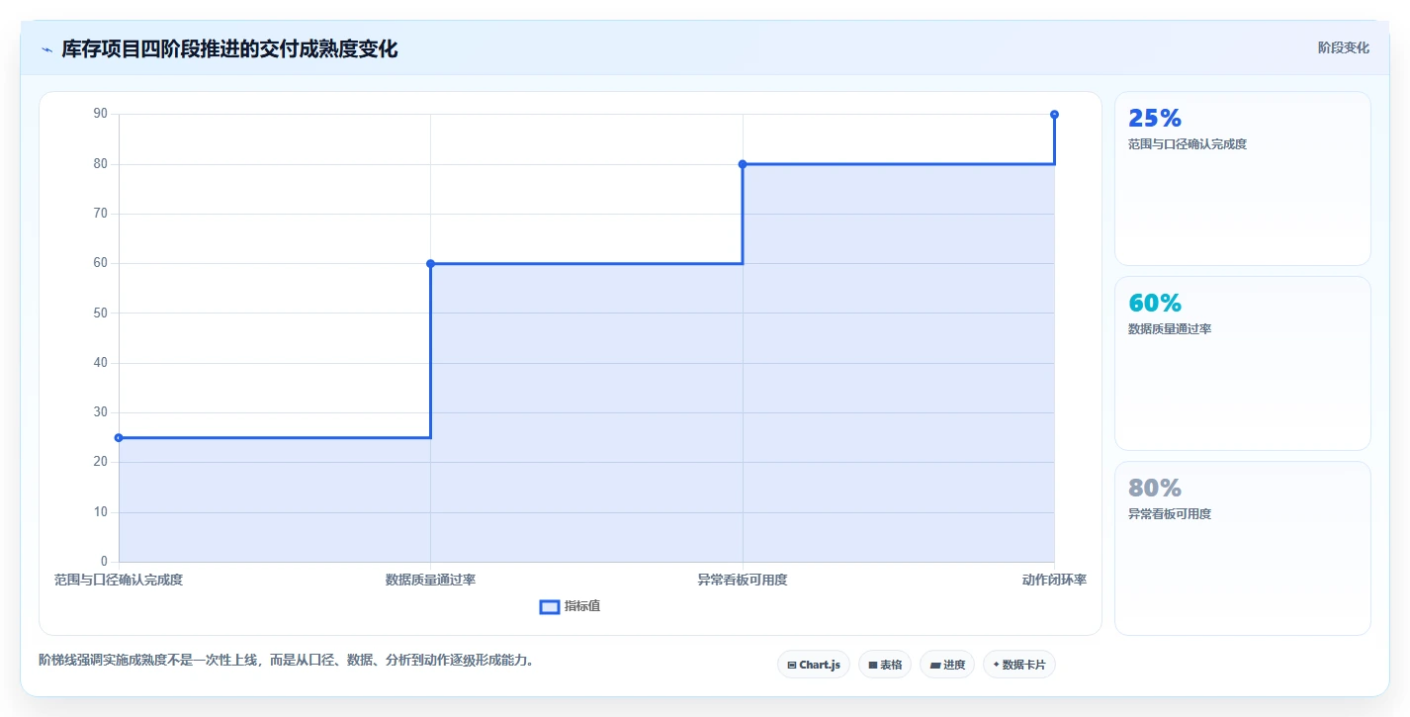Click the 指标值 legend label
The width and height of the screenshot is (1410, 717).
[x=582, y=606]
